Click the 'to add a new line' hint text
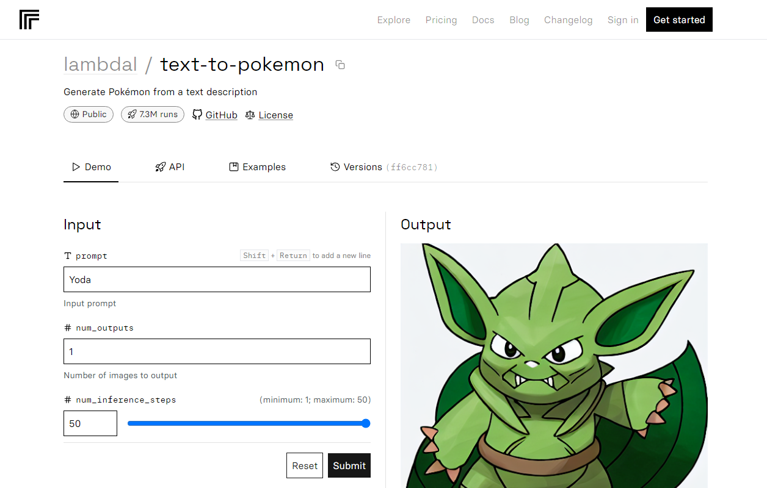Image resolution: width=767 pixels, height=488 pixels. pyautogui.click(x=341, y=256)
